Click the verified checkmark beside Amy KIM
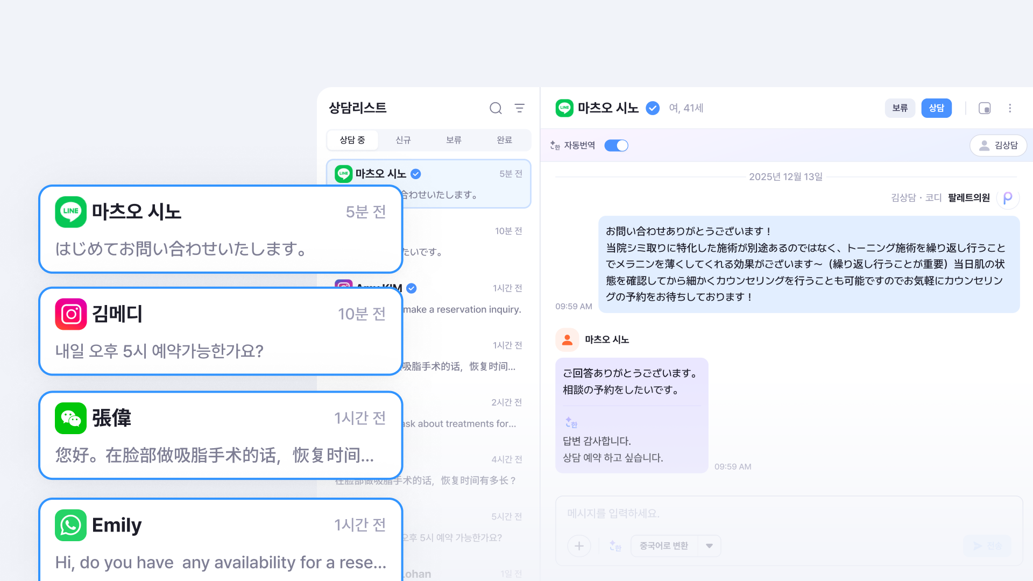 coord(411,288)
